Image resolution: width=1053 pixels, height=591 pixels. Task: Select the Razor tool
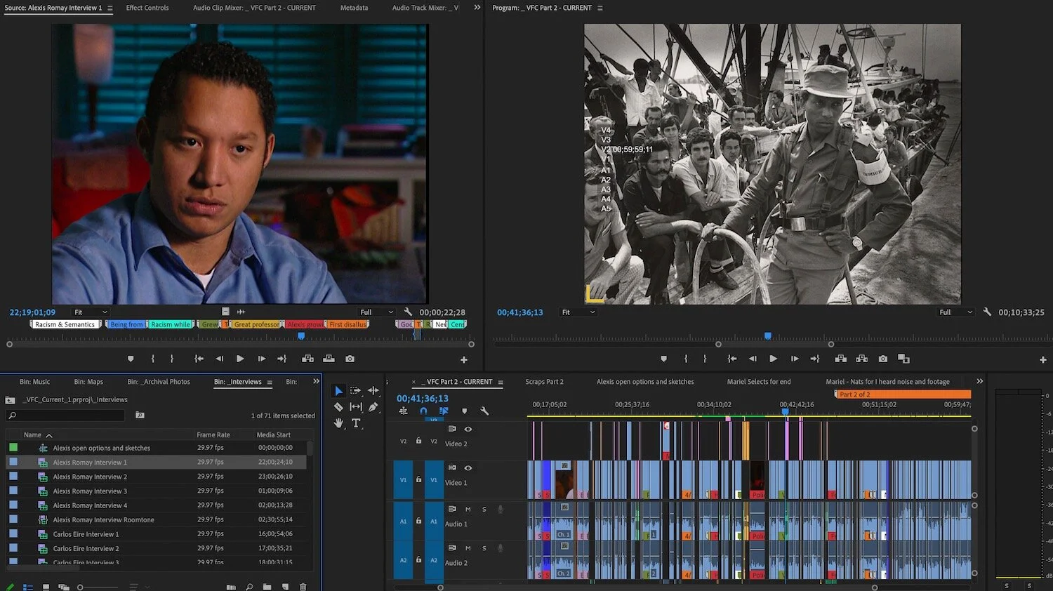[x=338, y=407]
